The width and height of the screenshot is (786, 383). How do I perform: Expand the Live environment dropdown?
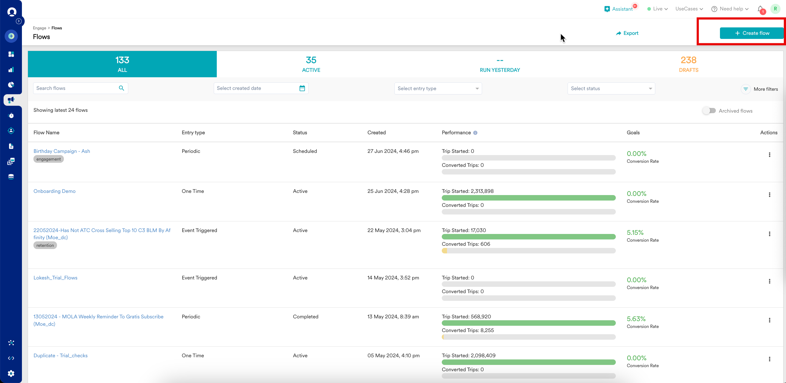click(657, 9)
